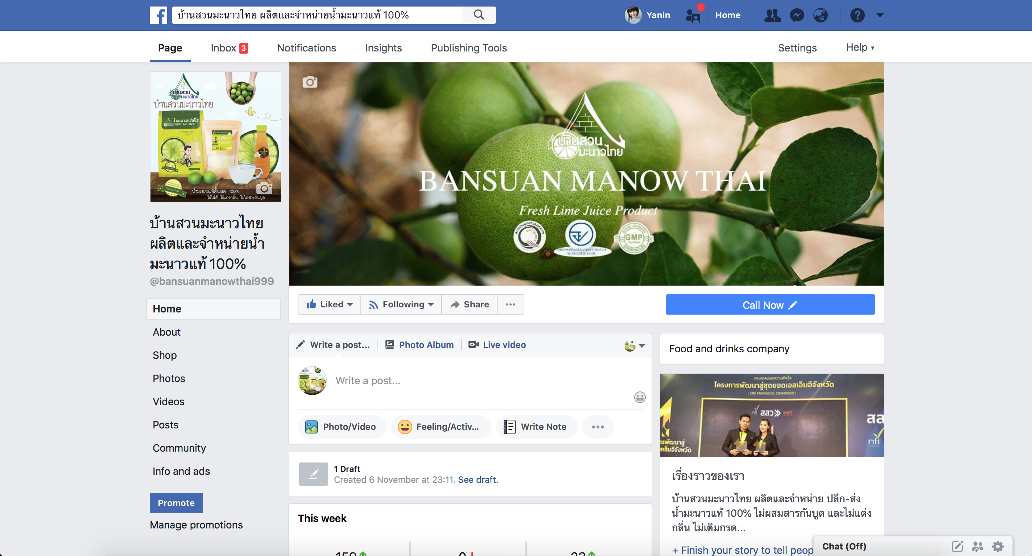Create a Photo Album

tap(420, 345)
